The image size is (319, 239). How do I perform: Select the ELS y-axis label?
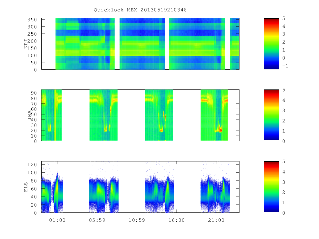click(x=26, y=187)
